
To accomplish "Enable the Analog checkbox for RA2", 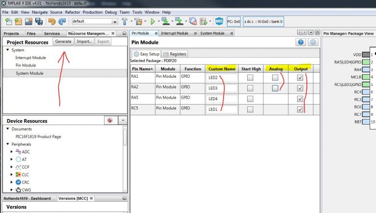I will [275, 88].
